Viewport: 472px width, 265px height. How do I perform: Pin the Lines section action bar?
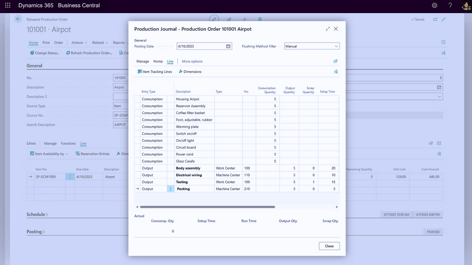[439, 154]
